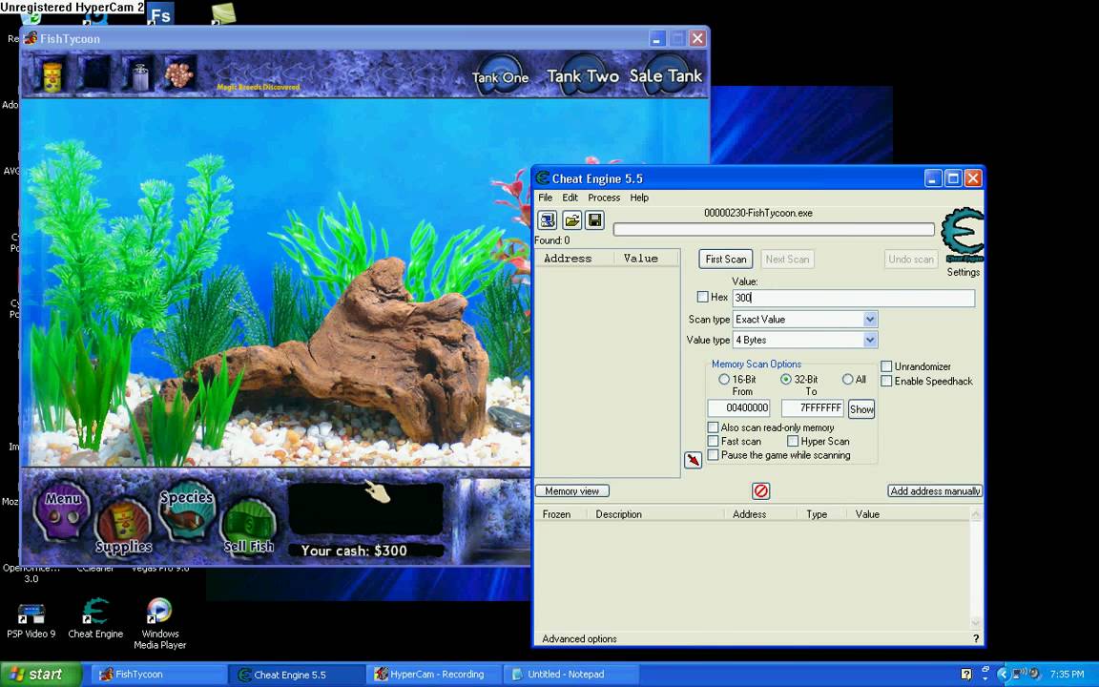1099x687 pixels.
Task: Click the Show button for memory range
Action: [861, 409]
